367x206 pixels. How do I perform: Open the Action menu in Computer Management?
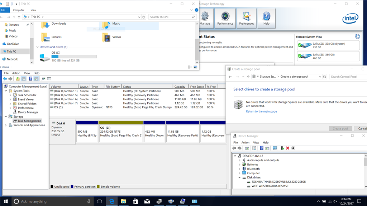tap(16, 73)
